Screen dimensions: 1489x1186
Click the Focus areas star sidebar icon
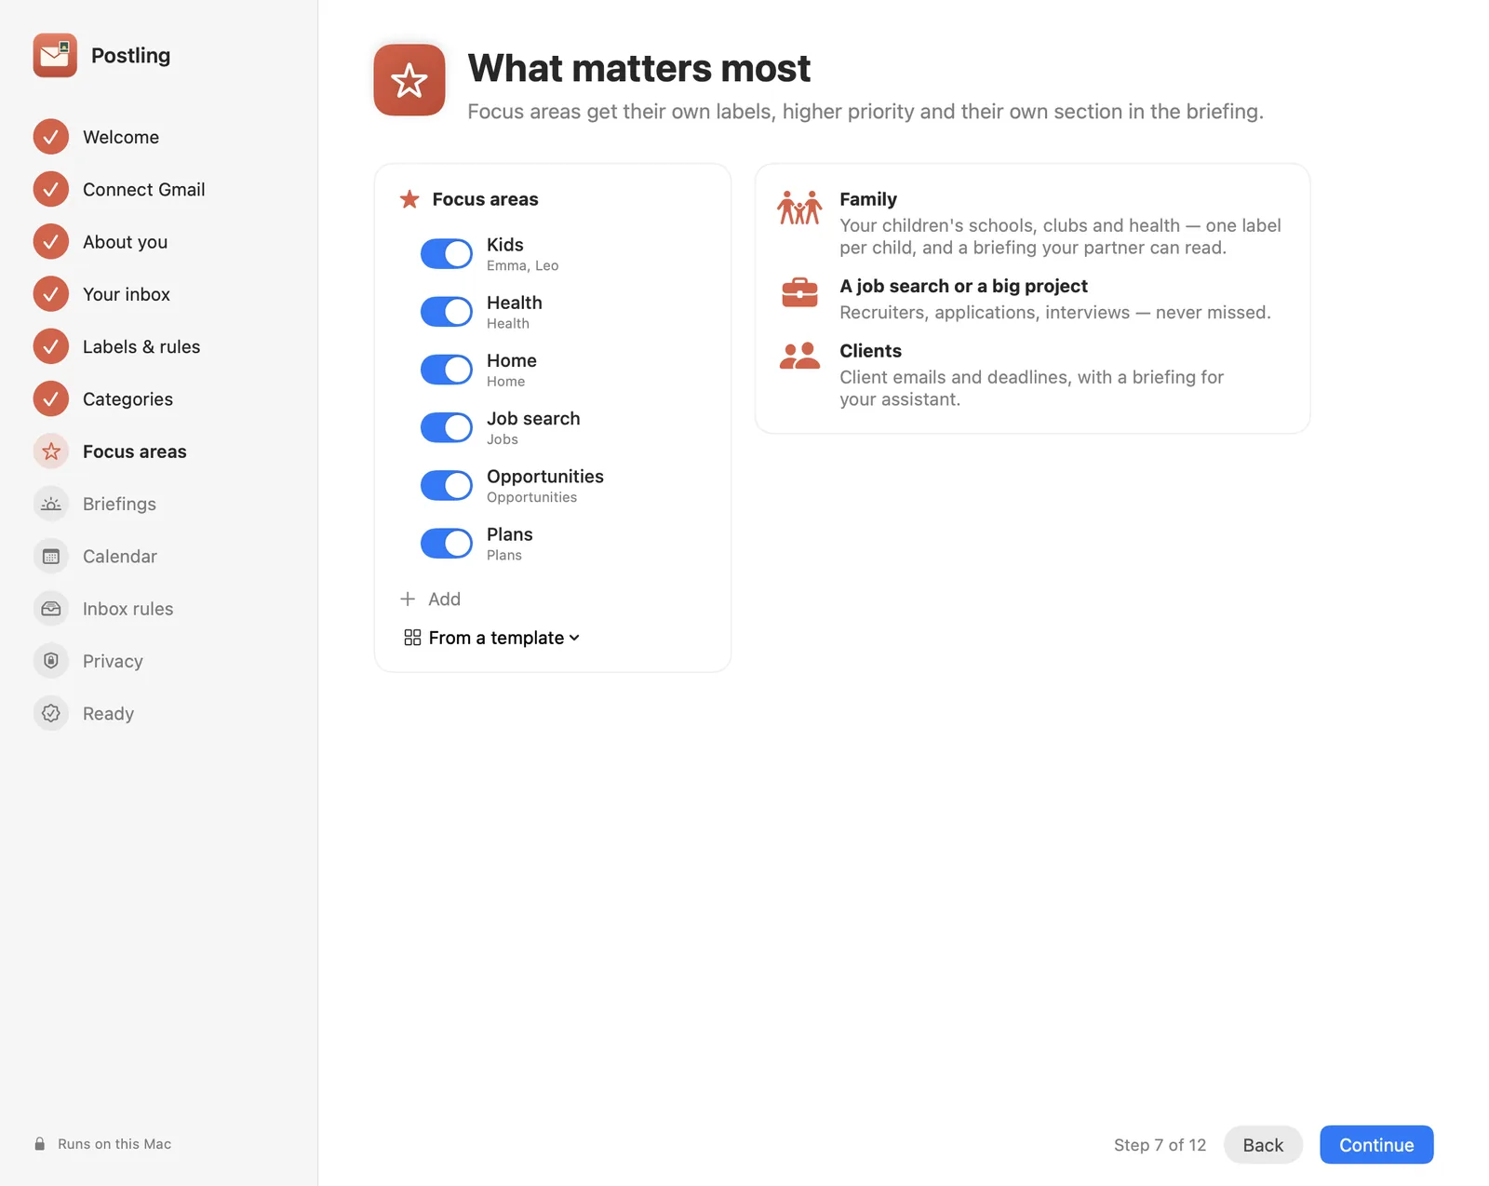click(x=51, y=451)
